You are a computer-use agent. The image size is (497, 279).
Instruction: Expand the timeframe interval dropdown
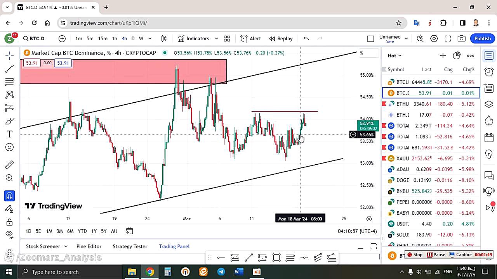coord(150,38)
